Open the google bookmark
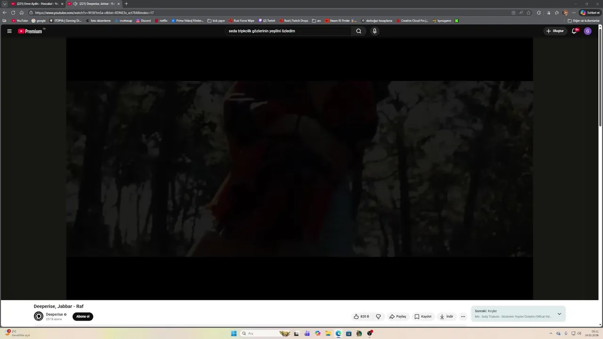Image resolution: width=603 pixels, height=339 pixels. [x=39, y=21]
